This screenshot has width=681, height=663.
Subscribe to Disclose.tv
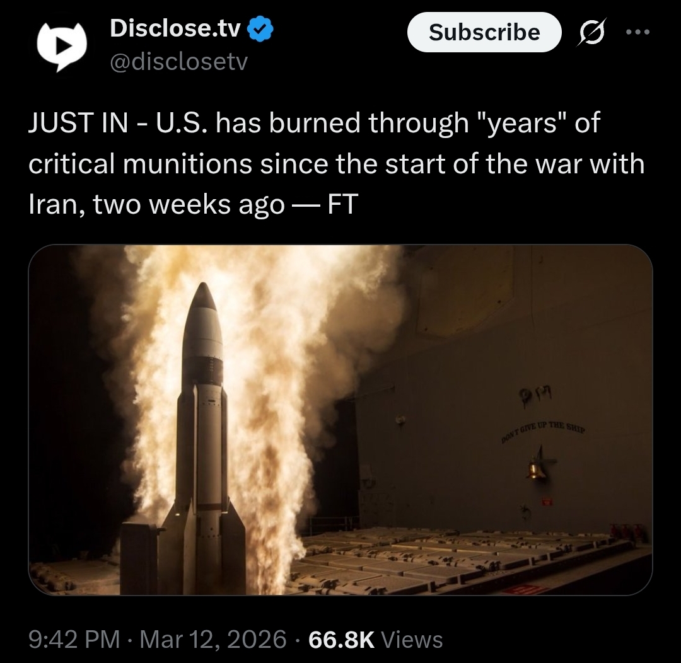click(x=484, y=32)
